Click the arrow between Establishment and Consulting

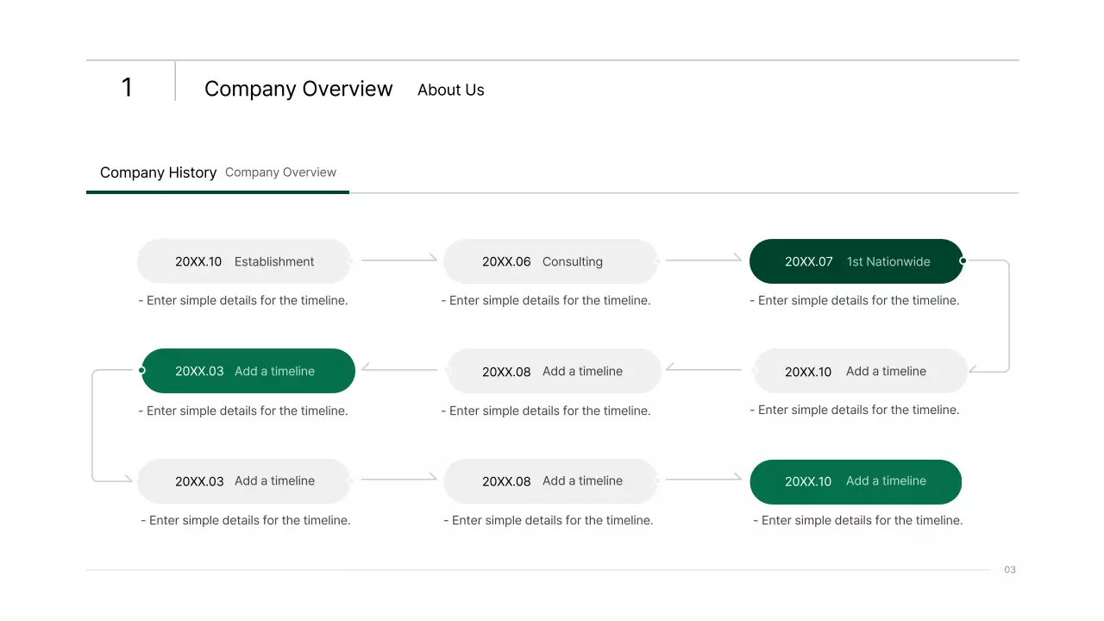pyautogui.click(x=398, y=259)
